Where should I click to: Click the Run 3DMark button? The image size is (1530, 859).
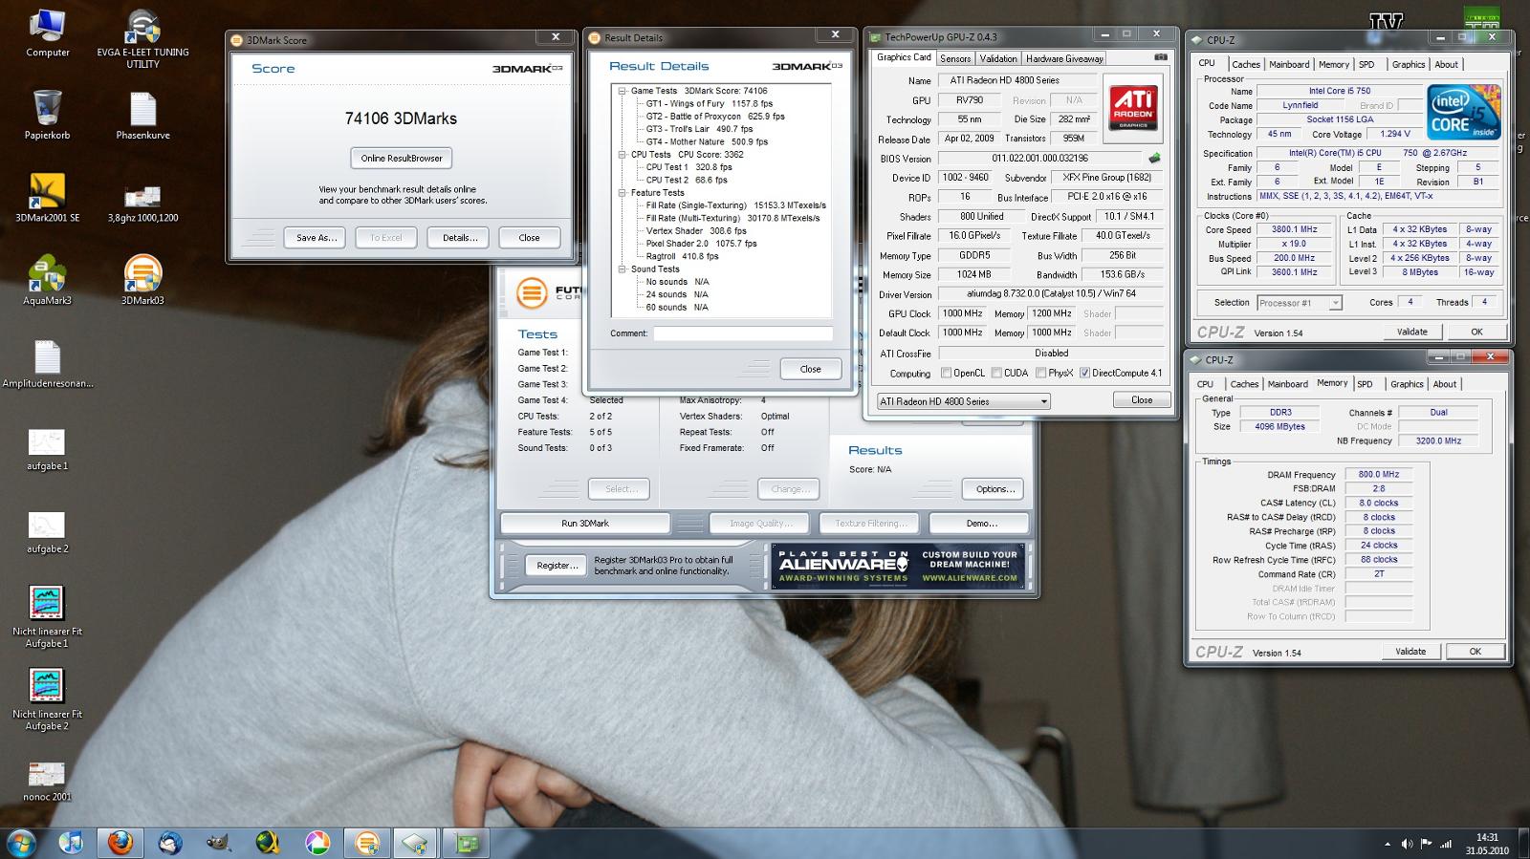click(585, 523)
